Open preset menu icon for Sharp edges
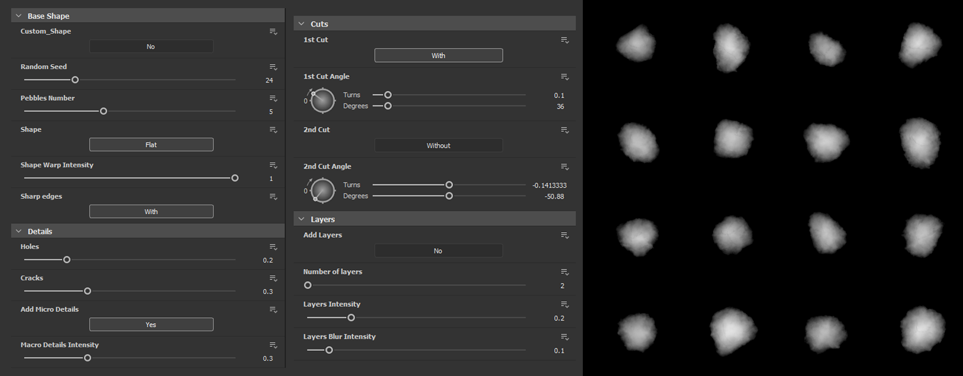 click(x=273, y=197)
